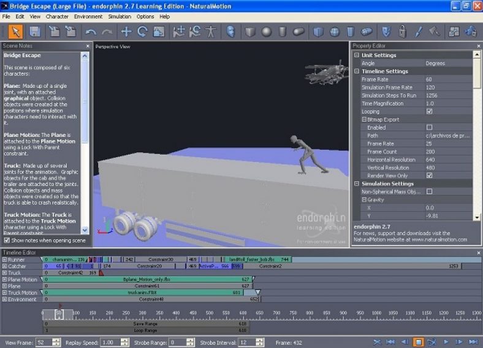483x348 pixels.
Task: Click the character head icon in toolbar
Action: tap(231, 31)
